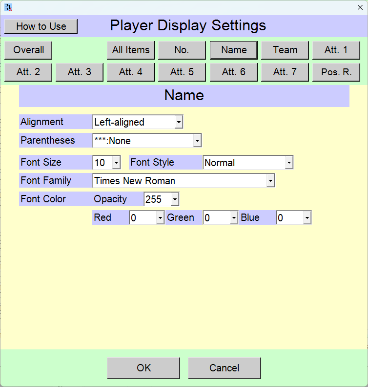Close the Player Display Settings window

click(x=360, y=7)
